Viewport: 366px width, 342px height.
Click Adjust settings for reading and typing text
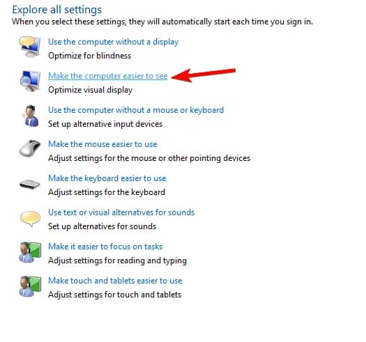(117, 261)
